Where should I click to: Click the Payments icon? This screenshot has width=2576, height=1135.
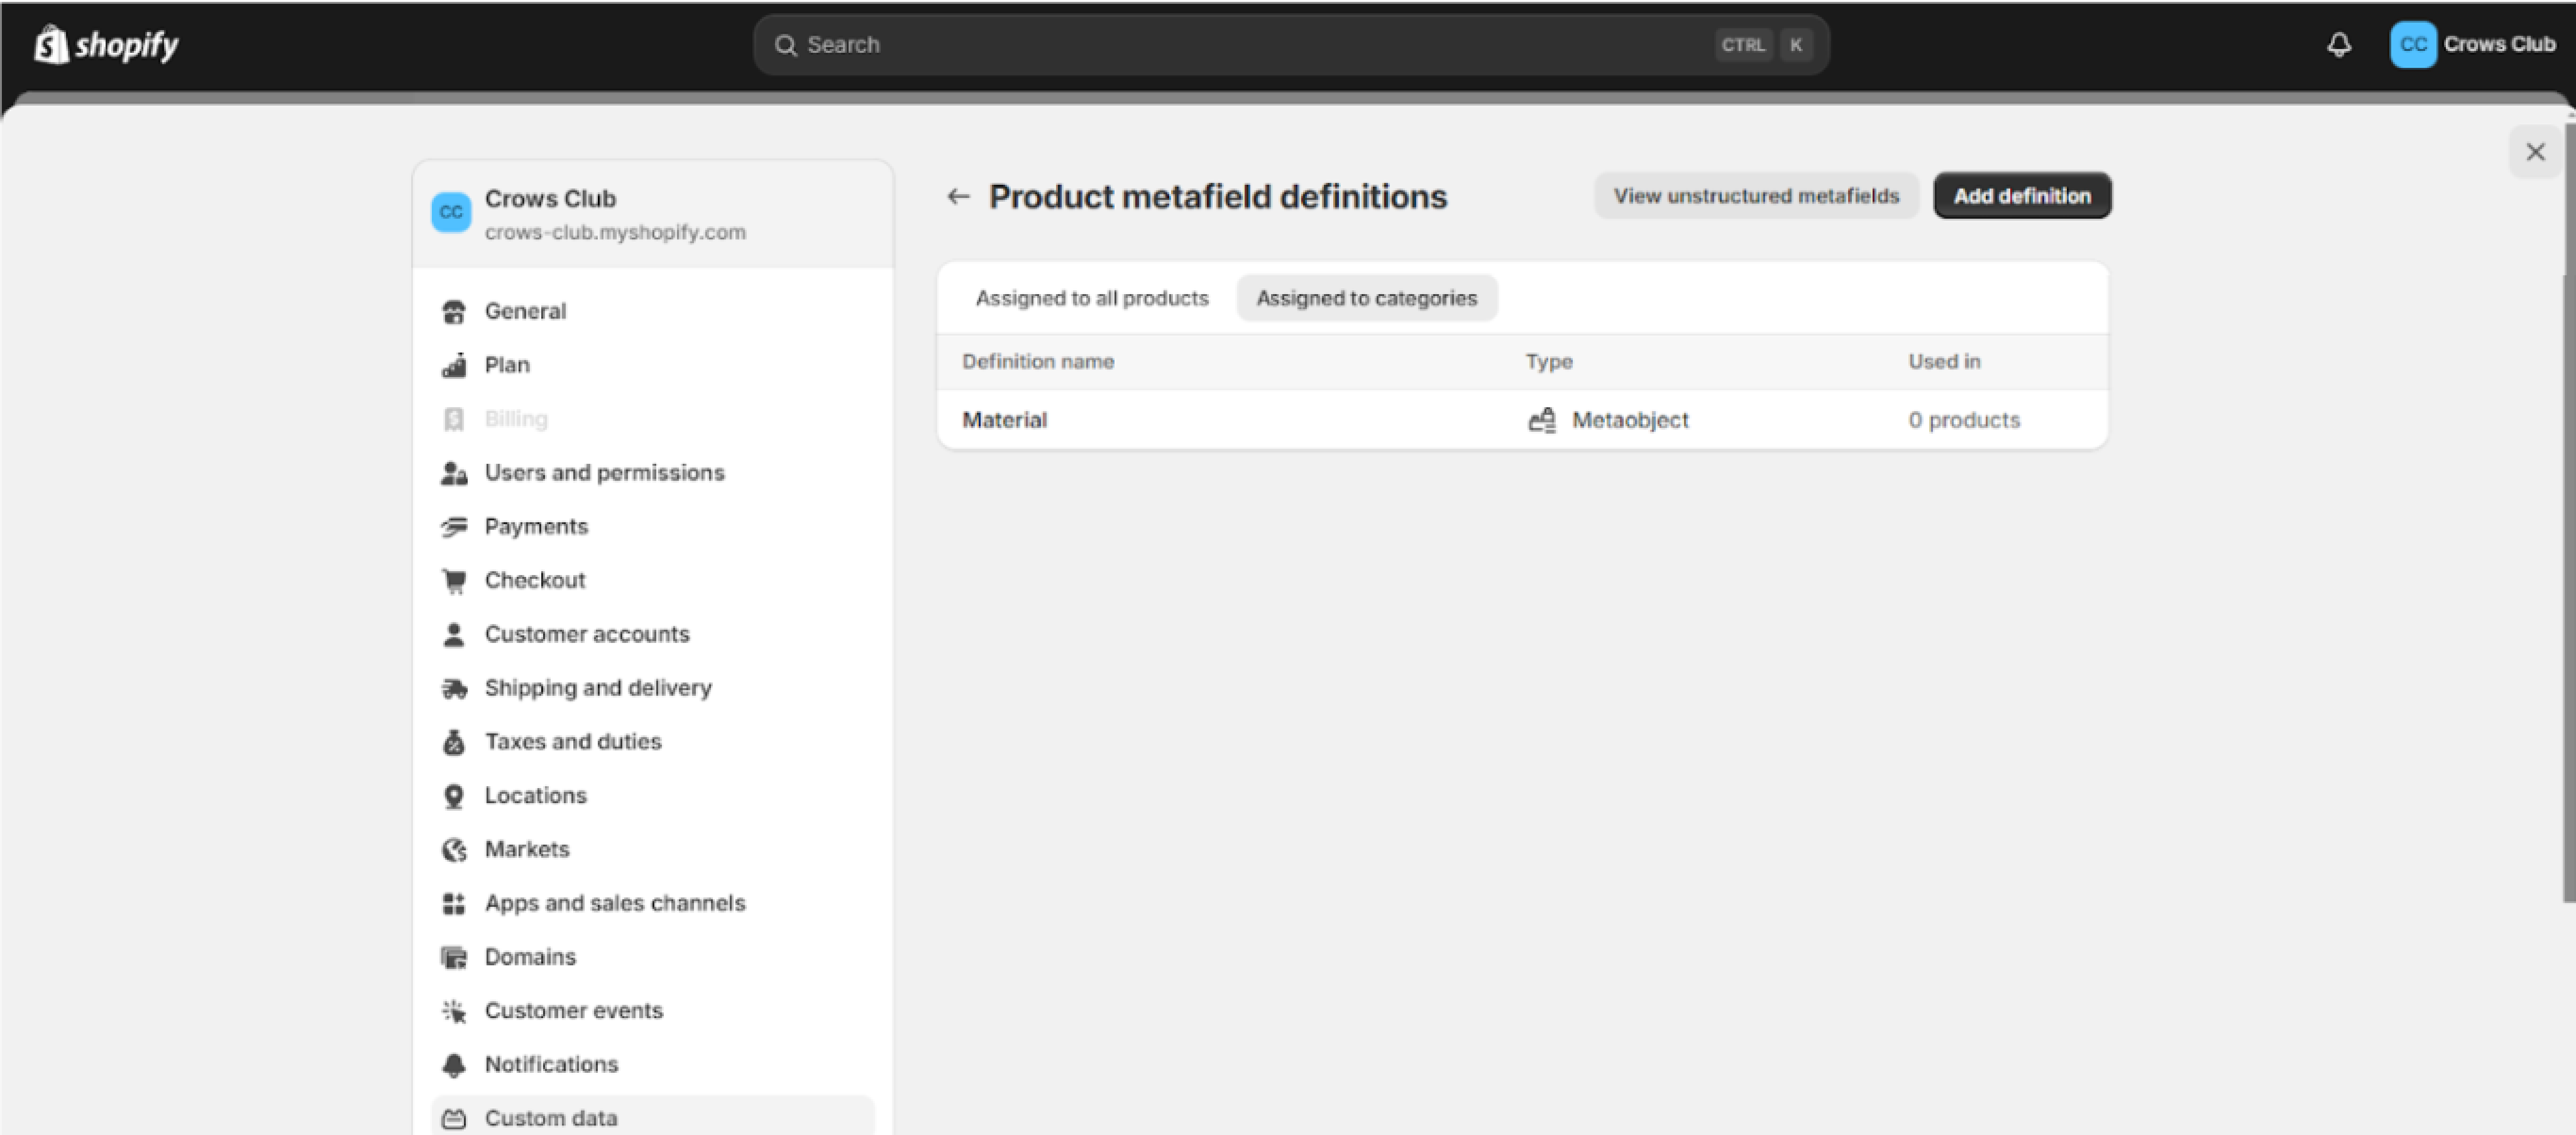coord(454,527)
